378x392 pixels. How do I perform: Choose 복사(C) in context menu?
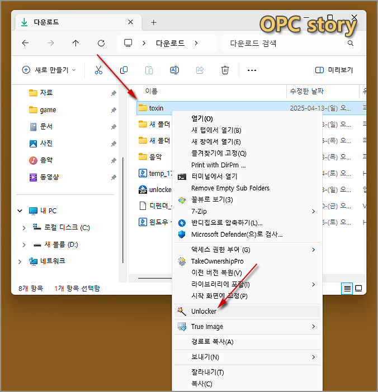point(247,384)
